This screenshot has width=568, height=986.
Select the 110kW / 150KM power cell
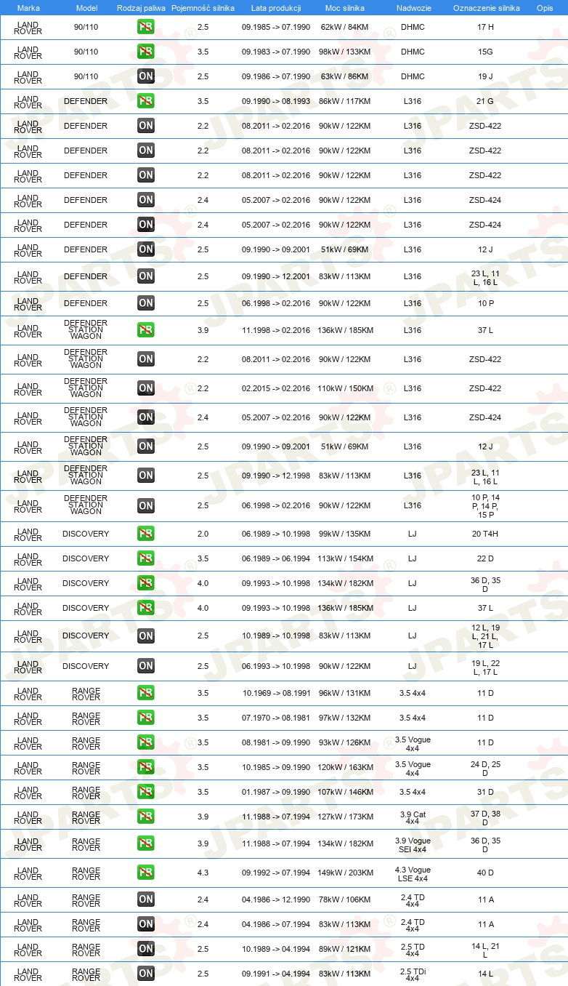345,388
